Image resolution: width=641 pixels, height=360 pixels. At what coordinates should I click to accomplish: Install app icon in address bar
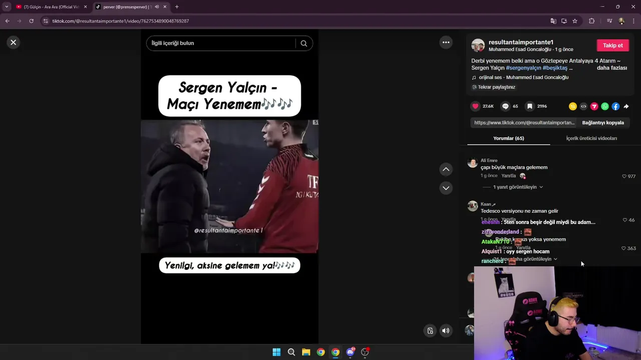pyautogui.click(x=564, y=21)
